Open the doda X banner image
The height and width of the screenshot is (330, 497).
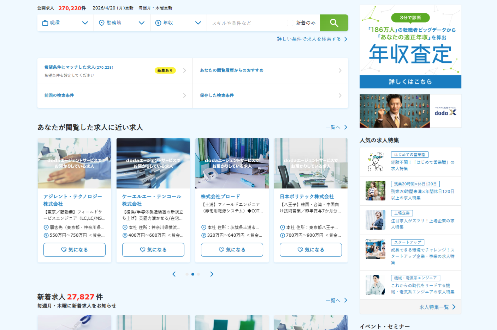pyautogui.click(x=410, y=111)
